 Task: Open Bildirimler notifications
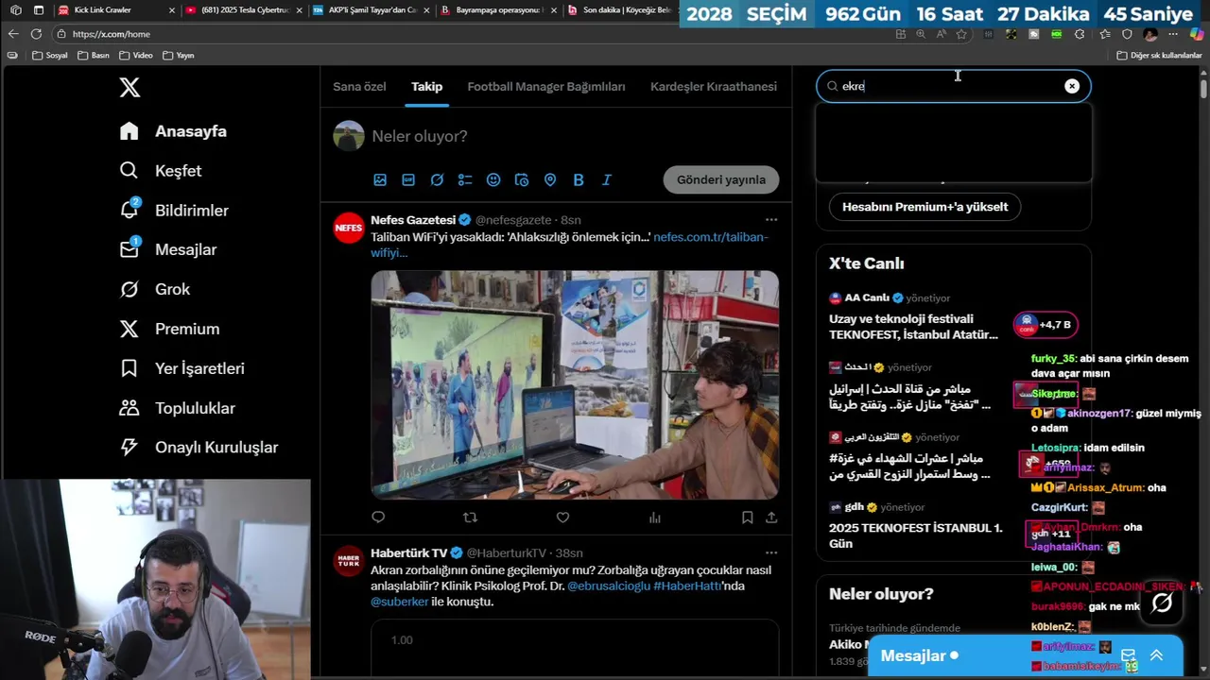(174, 211)
